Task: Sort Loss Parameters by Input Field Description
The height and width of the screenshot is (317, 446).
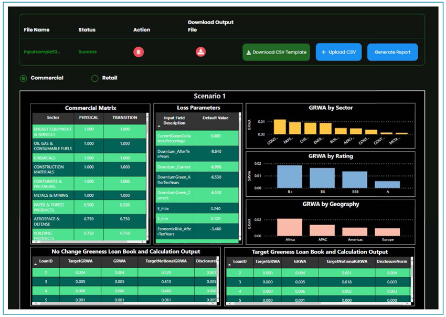Action: [x=174, y=120]
